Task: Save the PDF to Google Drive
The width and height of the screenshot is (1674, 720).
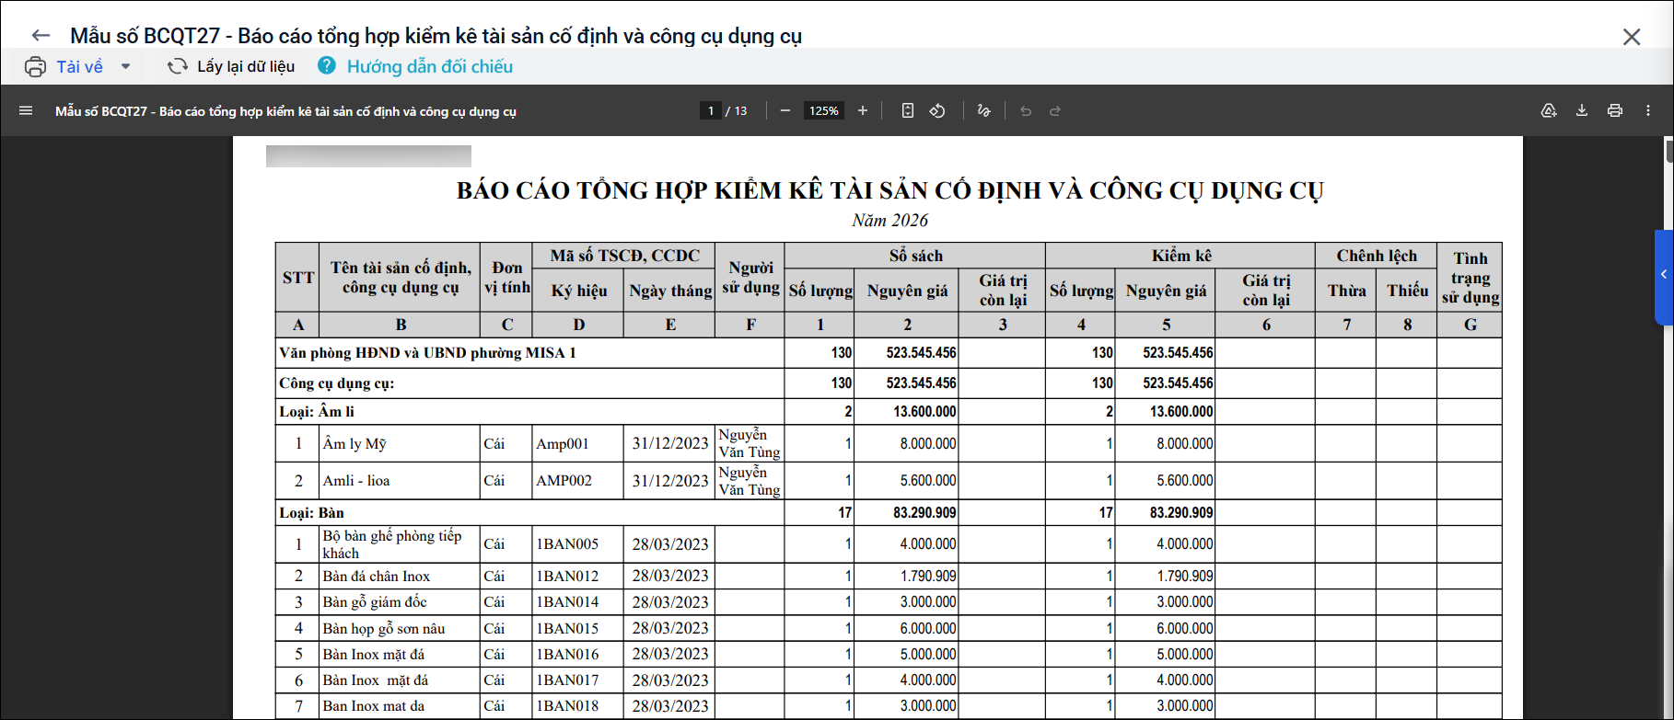Action: click(1549, 110)
